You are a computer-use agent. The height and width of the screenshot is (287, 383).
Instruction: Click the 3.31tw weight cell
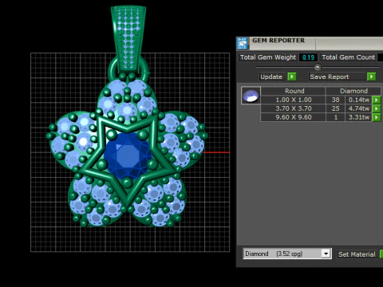358,117
